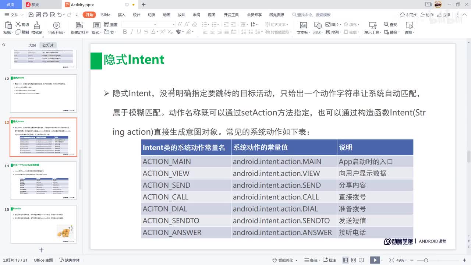Switch to the Insert (插入) tab
471x265 pixels.
coord(121,15)
